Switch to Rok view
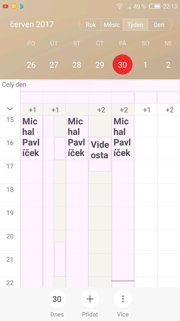This screenshot has width=180, height=321. pos(91,25)
